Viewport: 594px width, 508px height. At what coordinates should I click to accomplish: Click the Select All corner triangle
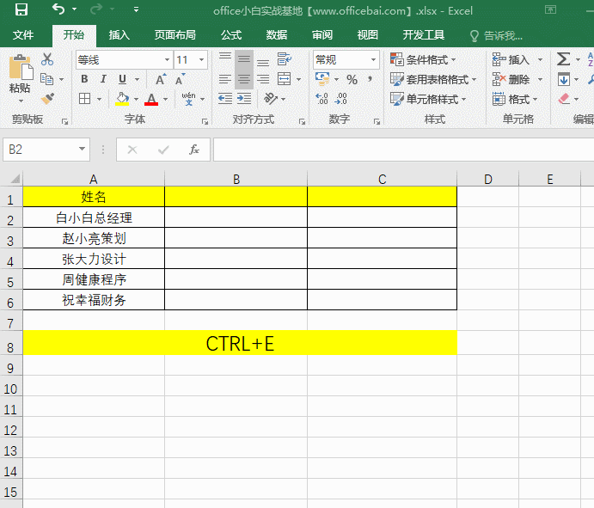tap(14, 178)
